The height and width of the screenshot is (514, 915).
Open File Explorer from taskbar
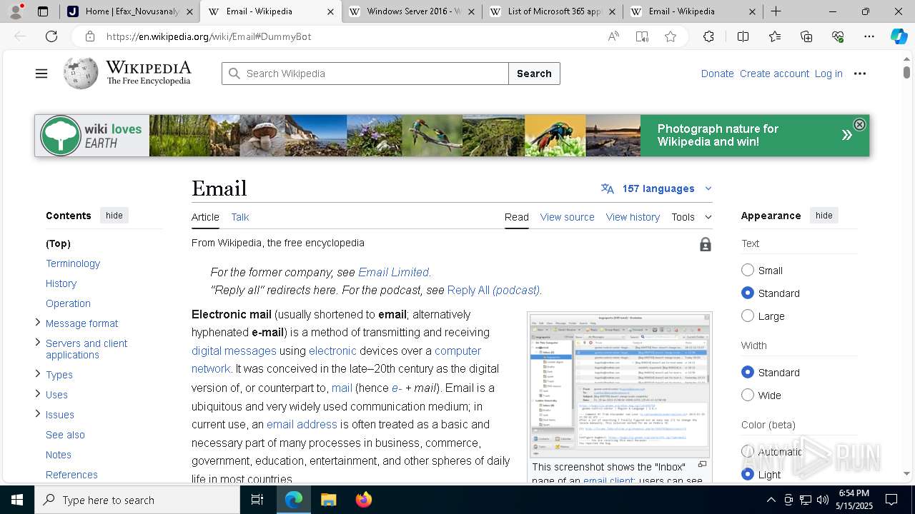pyautogui.click(x=328, y=500)
